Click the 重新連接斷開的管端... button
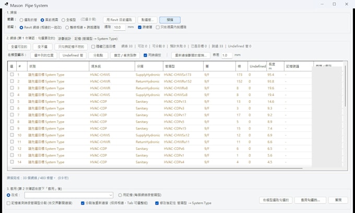 (191, 55)
